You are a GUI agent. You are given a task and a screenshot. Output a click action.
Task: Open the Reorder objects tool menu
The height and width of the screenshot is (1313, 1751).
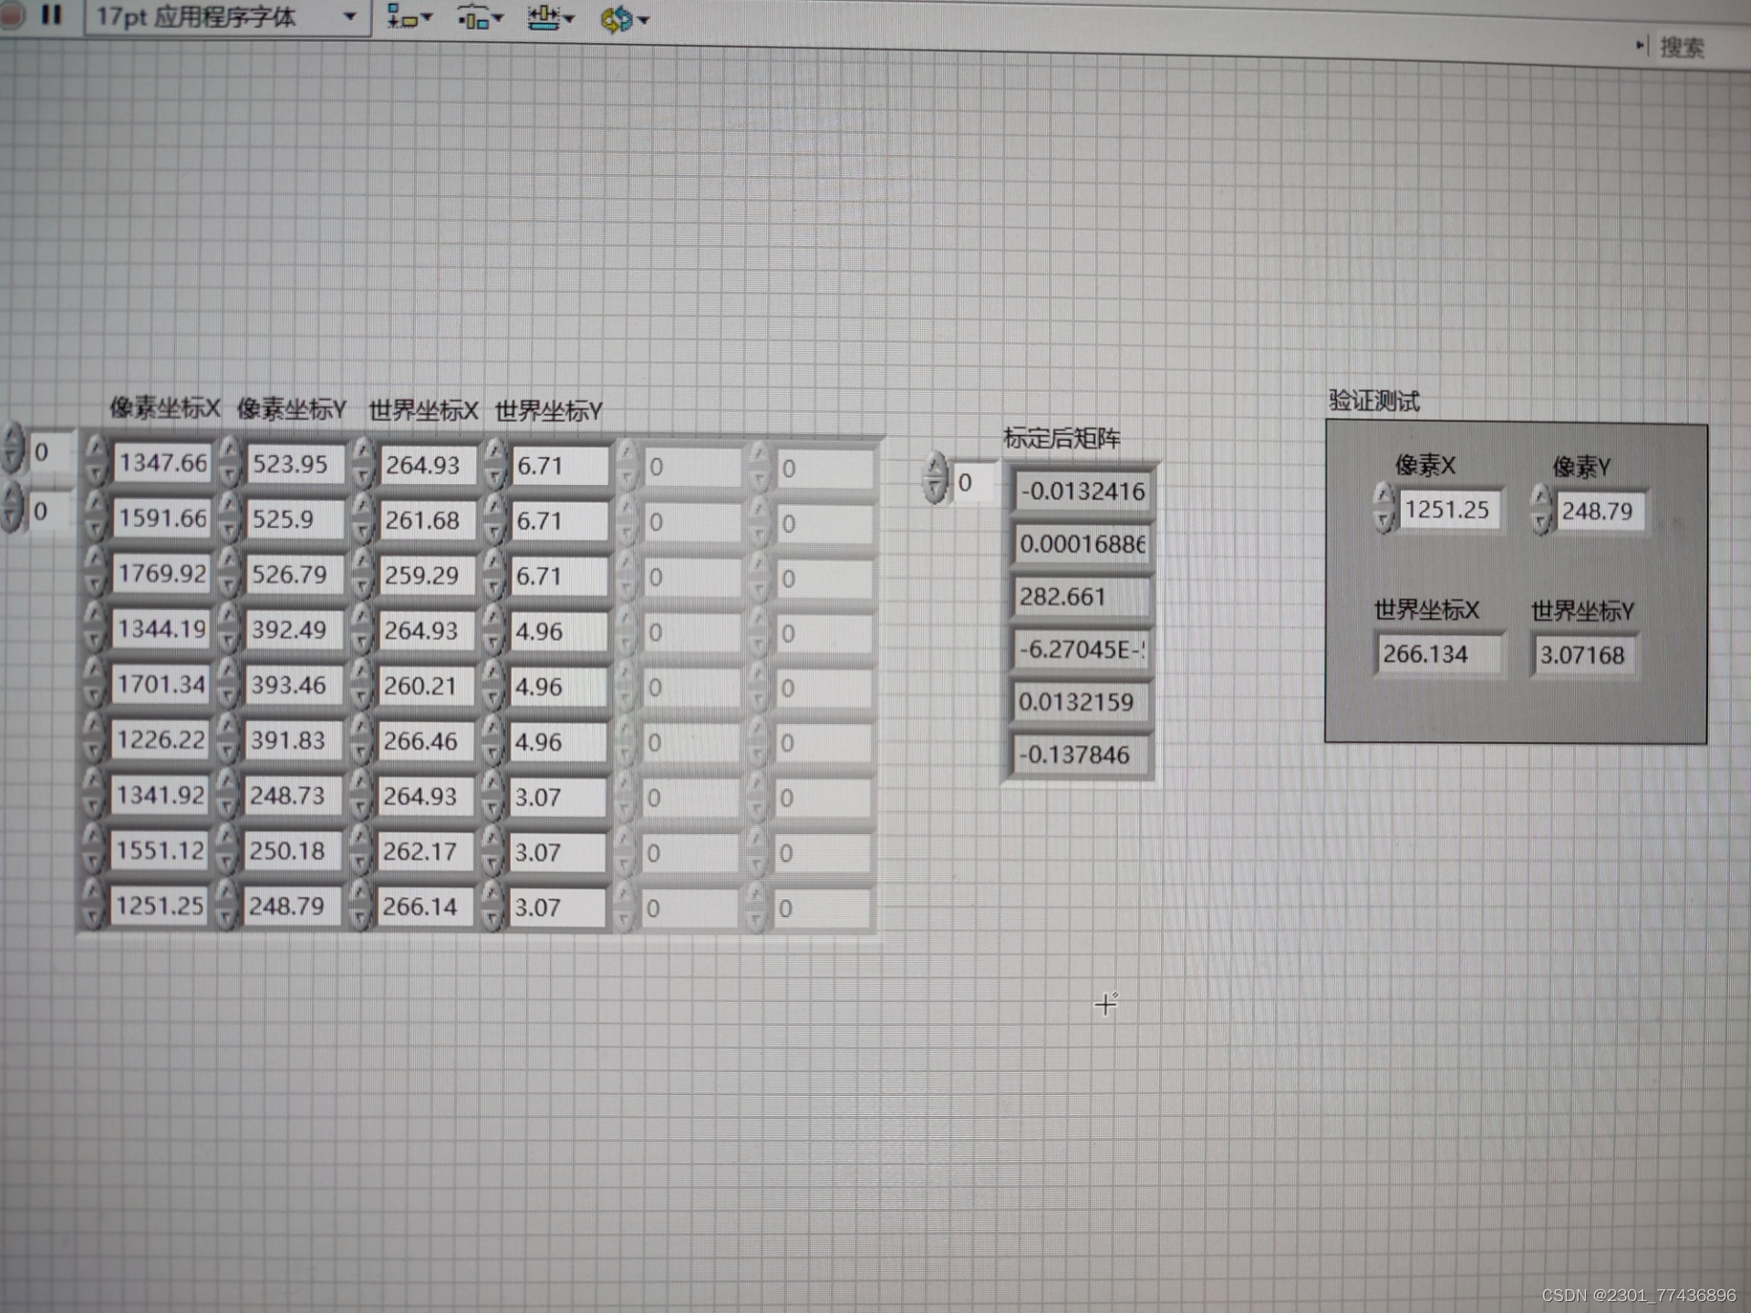(624, 18)
